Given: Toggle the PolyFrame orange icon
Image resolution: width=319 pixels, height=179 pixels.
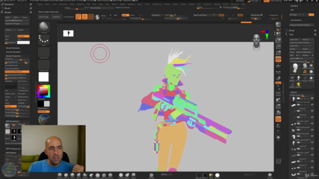Looking at the screenshot, I should point(278,119).
